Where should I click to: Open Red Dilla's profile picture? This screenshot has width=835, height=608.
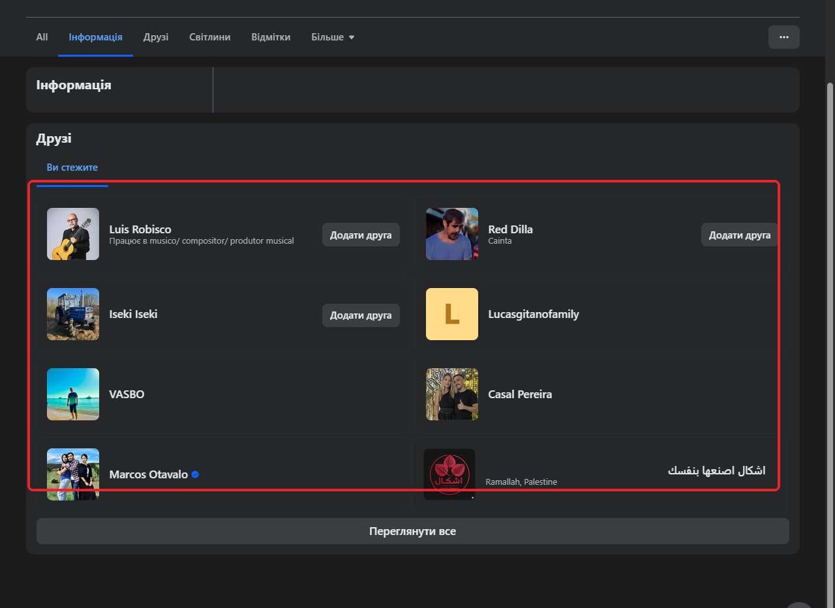[452, 234]
